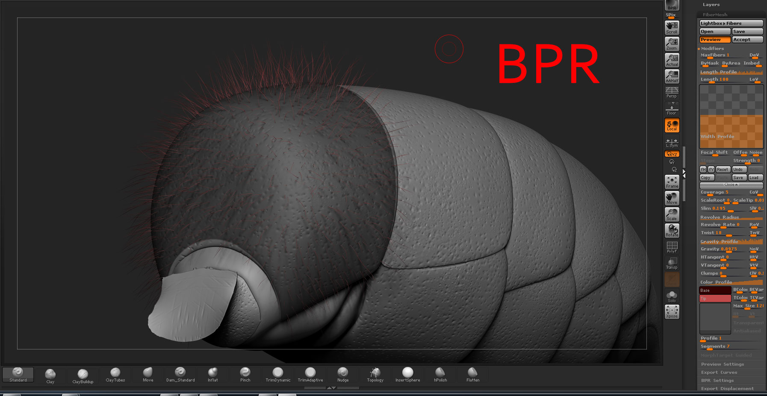Choose the TrimAdaptive brush
The width and height of the screenshot is (767, 396).
click(x=310, y=375)
